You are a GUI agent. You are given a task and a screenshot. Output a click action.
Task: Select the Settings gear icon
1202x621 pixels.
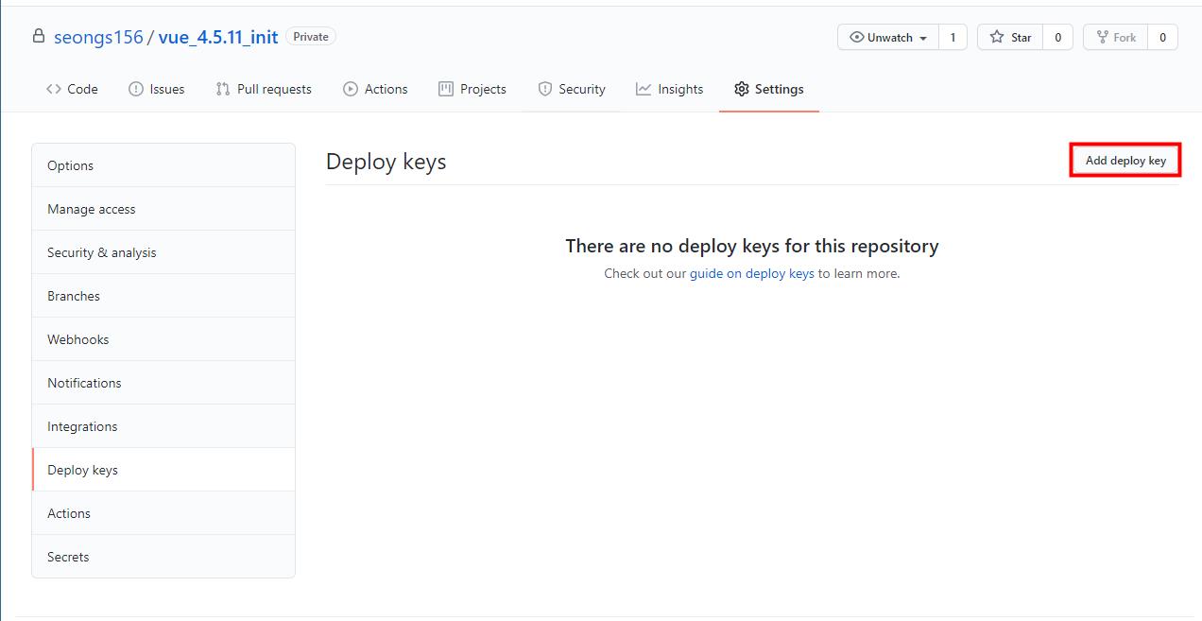coord(743,88)
